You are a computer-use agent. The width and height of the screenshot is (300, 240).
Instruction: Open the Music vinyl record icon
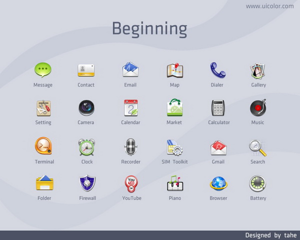tap(258, 107)
